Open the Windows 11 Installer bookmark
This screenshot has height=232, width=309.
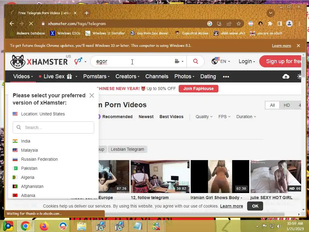pyautogui.click(x=105, y=33)
